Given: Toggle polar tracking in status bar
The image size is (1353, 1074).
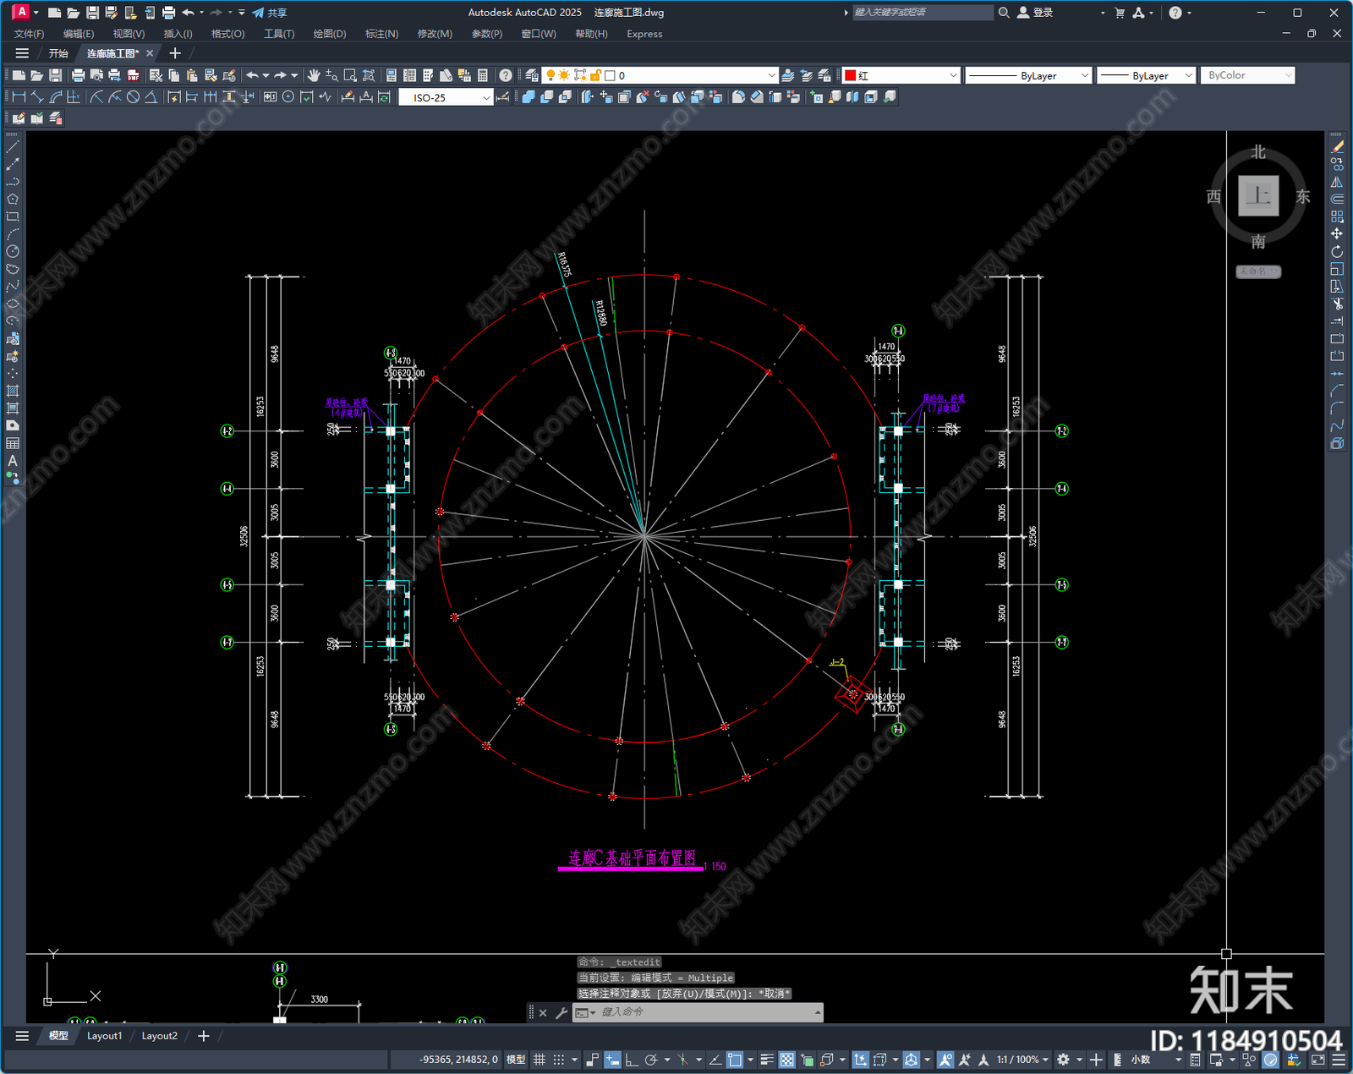Looking at the screenshot, I should click(x=651, y=1060).
